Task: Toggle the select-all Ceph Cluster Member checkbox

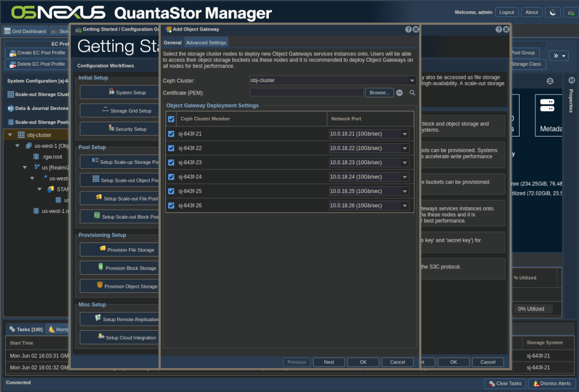Action: pyautogui.click(x=171, y=119)
